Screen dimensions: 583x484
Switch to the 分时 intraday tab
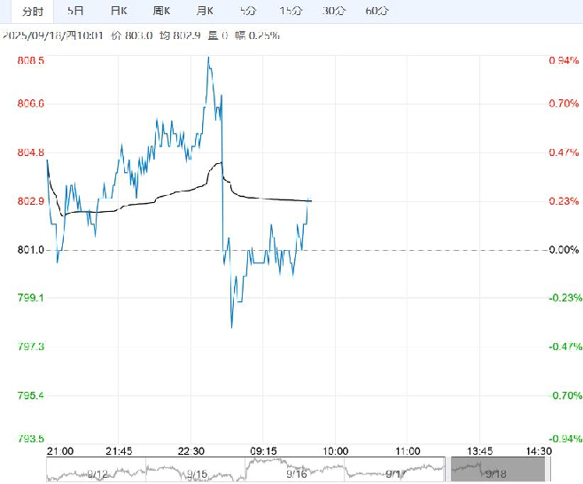33,12
